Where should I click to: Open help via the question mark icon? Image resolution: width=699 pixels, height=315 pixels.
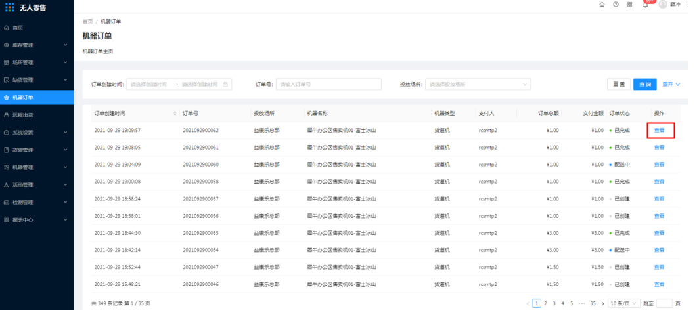point(616,5)
